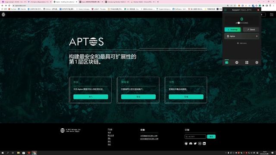
Task: Open the Medium icon in footer
Action: pos(200,143)
